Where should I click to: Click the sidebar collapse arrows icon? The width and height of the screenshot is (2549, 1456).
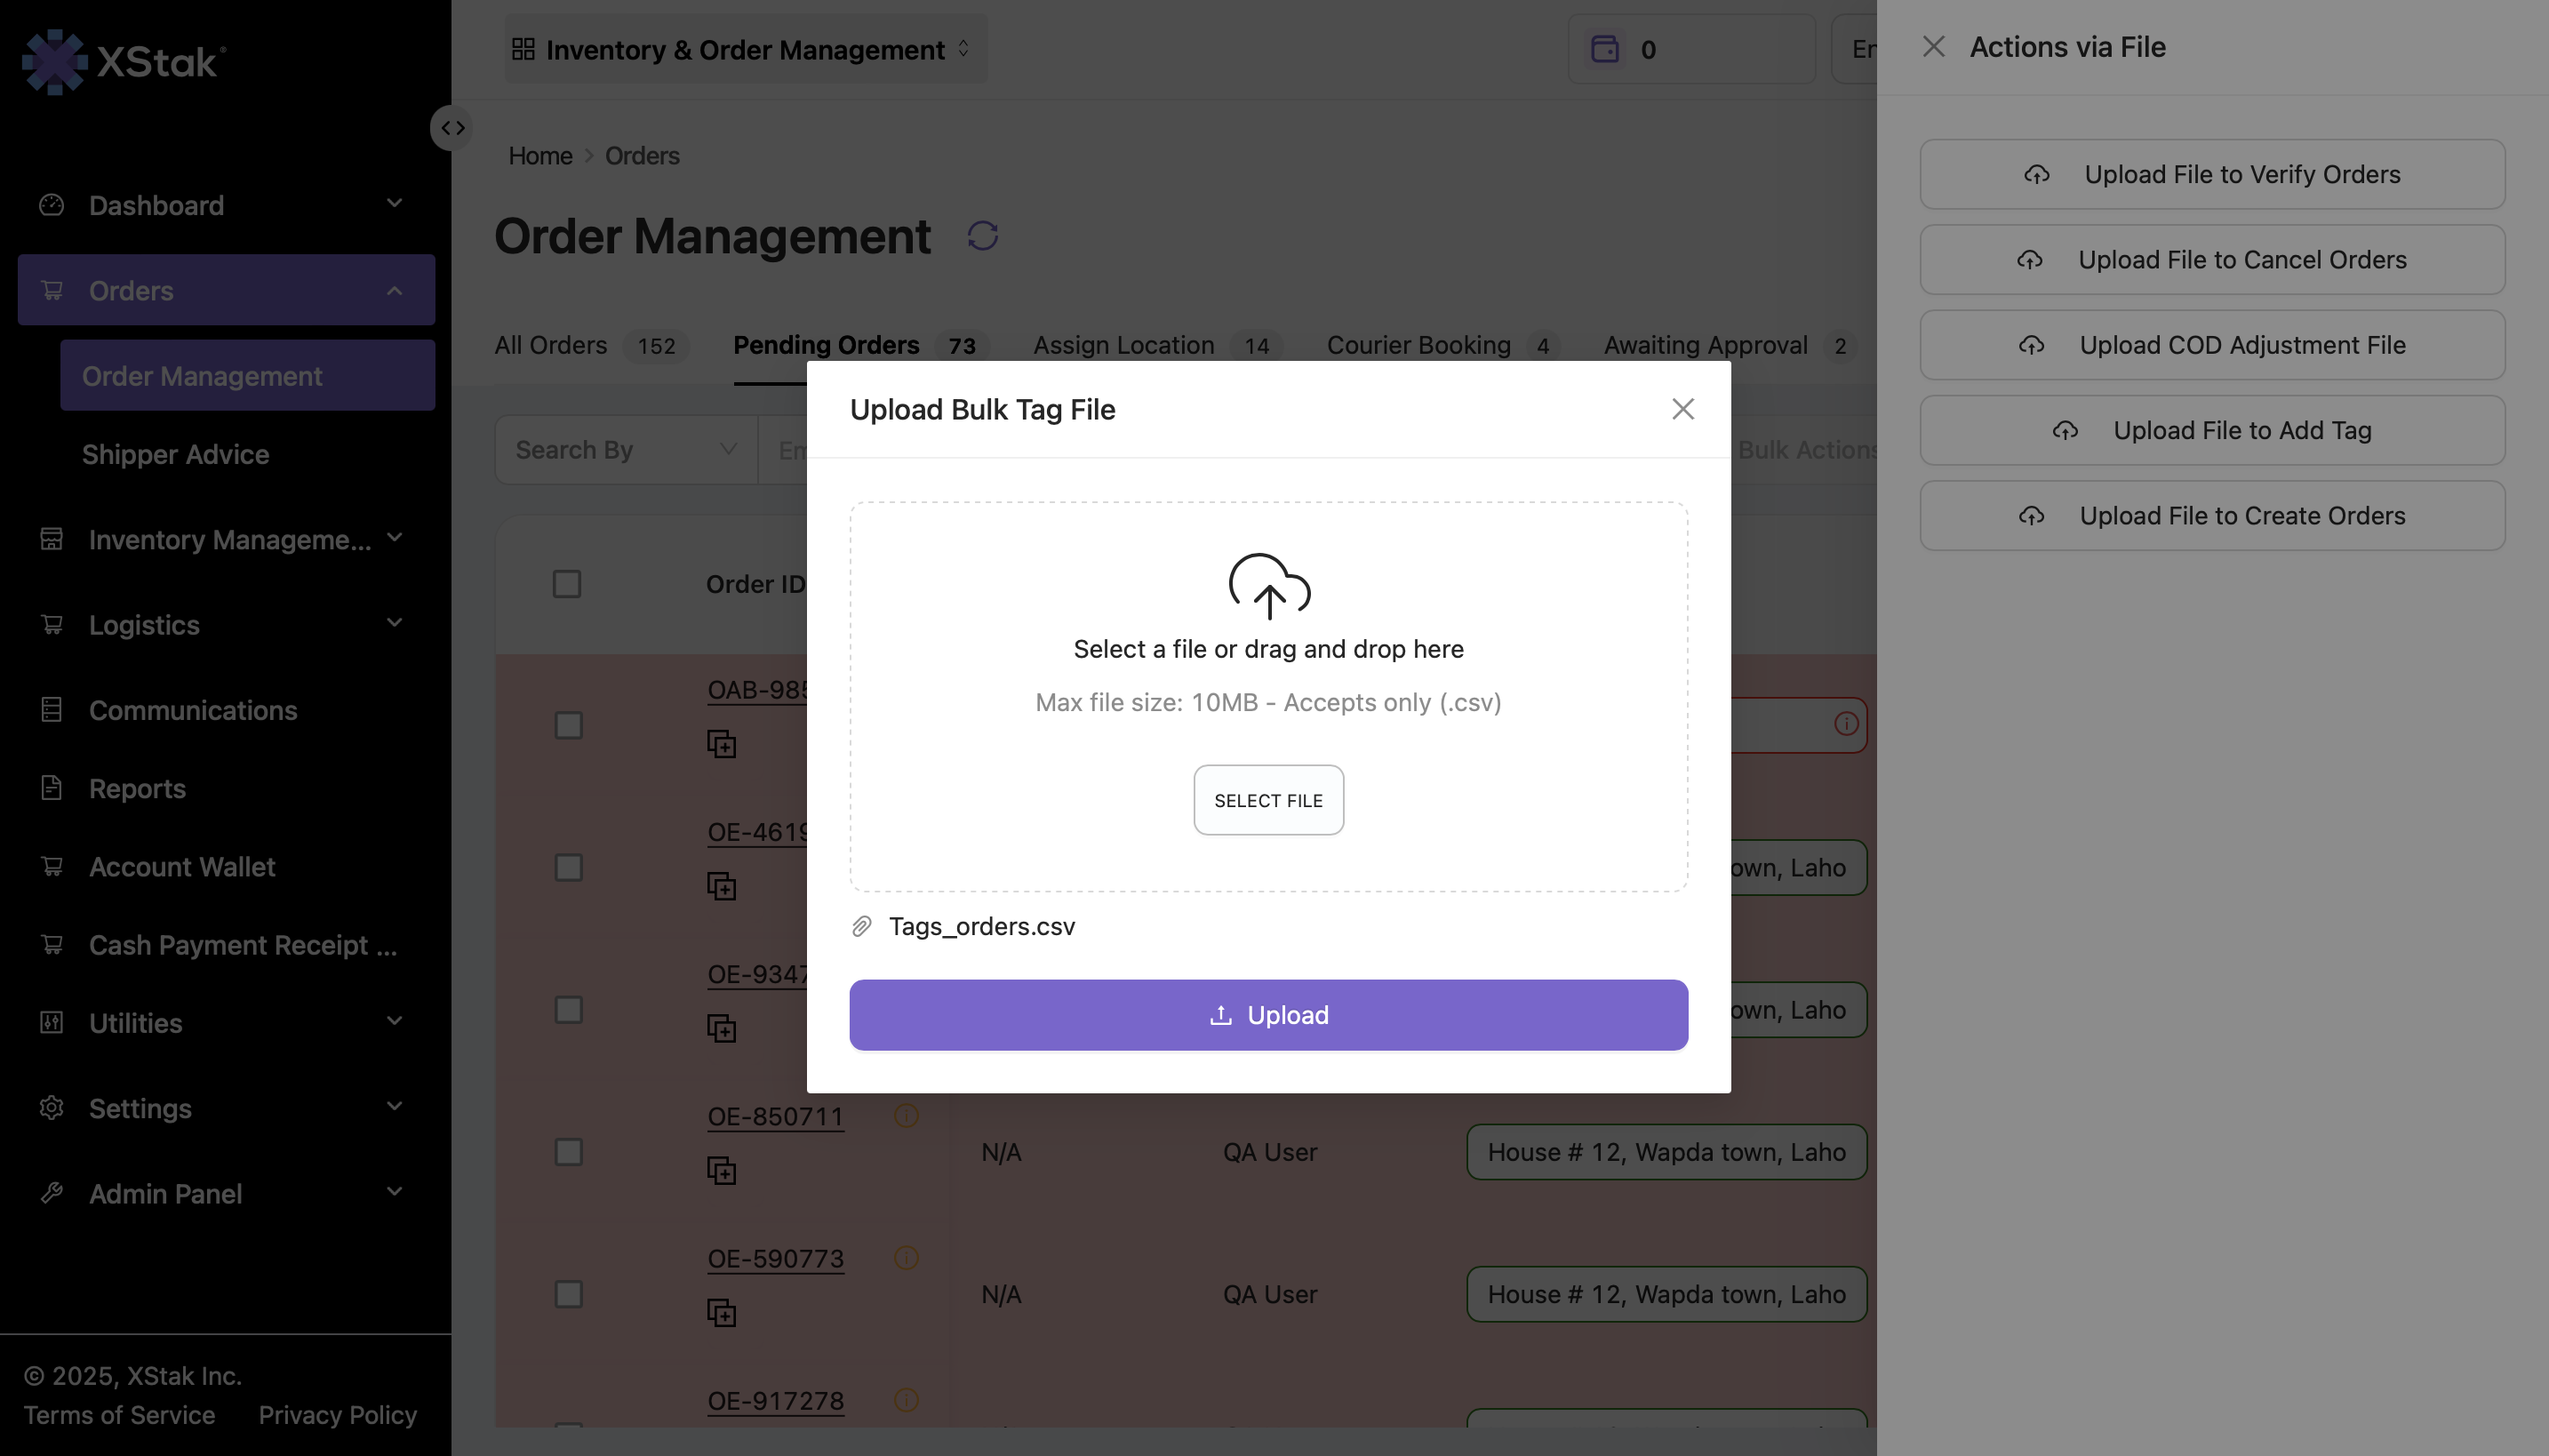click(x=452, y=128)
